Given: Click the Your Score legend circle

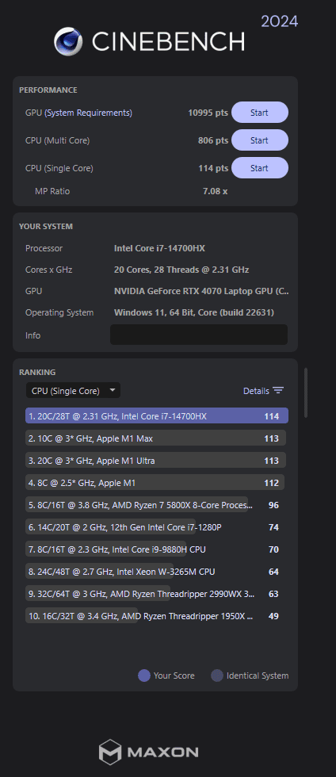Looking at the screenshot, I should click(143, 676).
